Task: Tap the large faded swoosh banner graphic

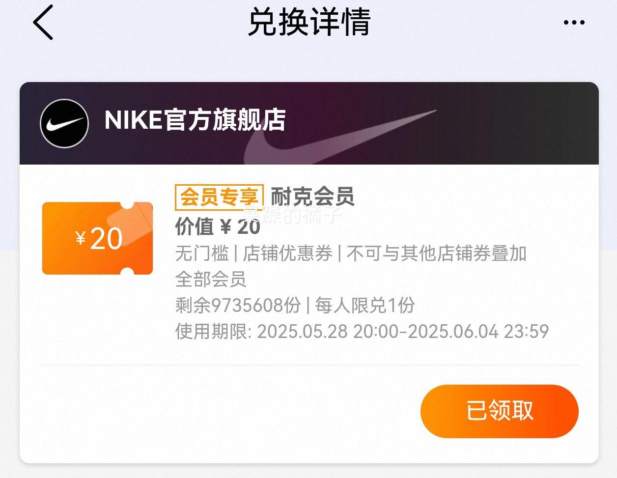Action: (x=339, y=138)
